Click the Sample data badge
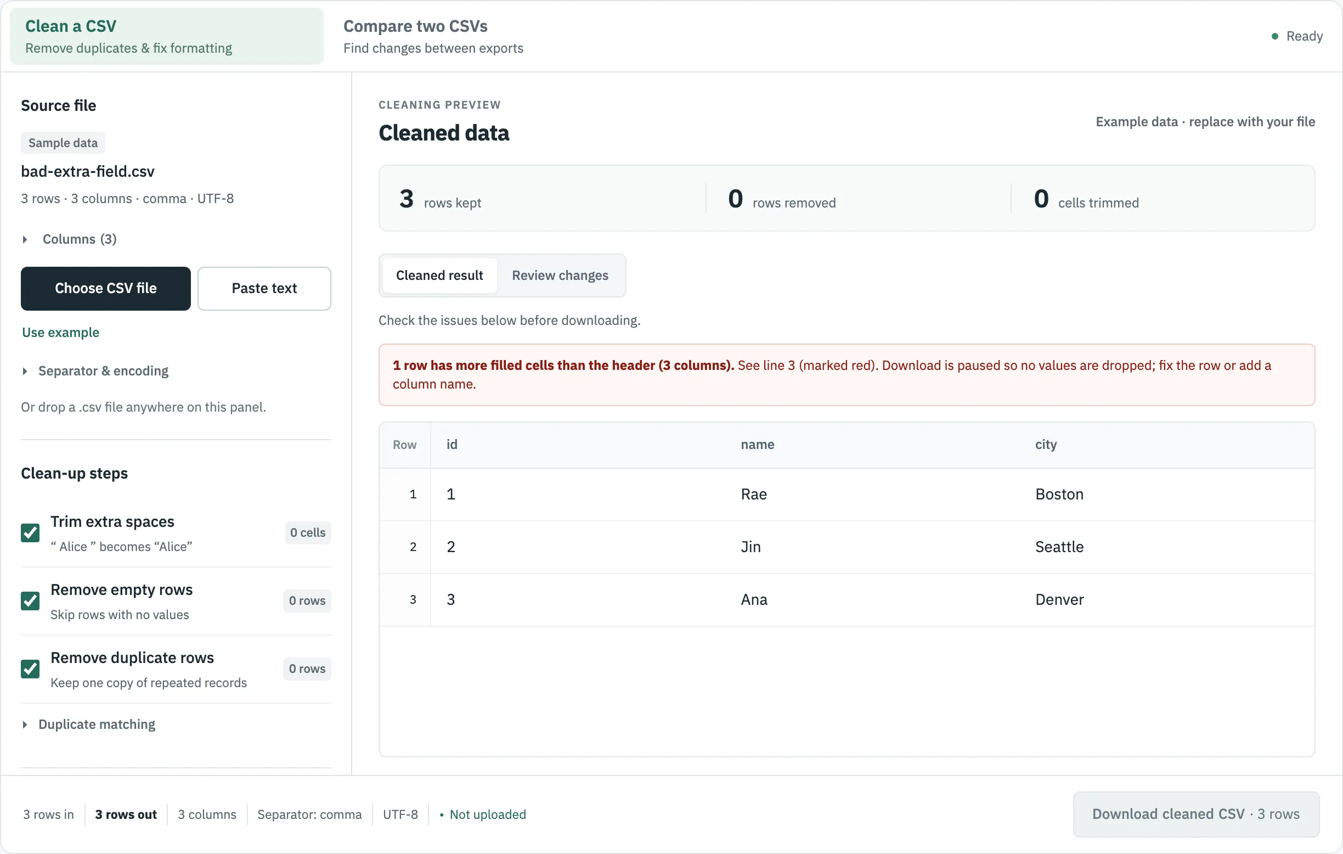 [63, 143]
